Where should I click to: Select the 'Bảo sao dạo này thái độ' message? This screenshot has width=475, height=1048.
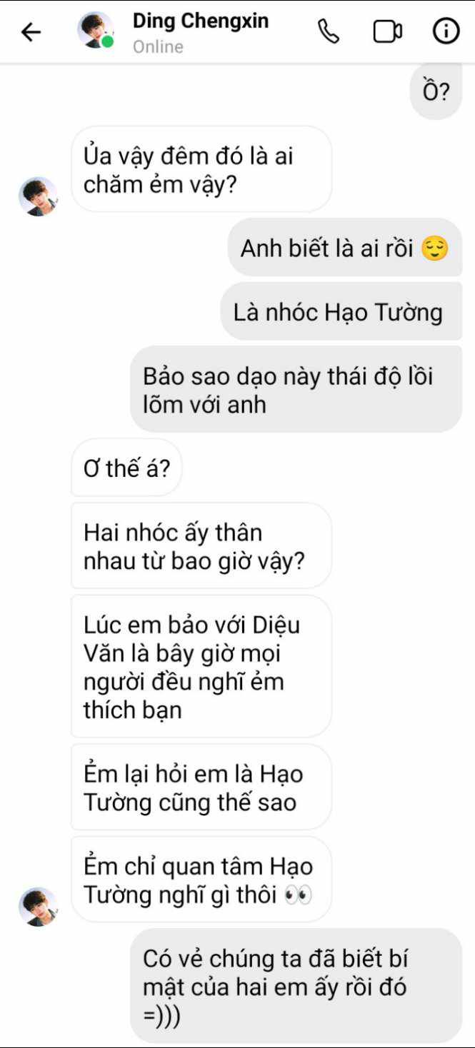[x=296, y=389]
